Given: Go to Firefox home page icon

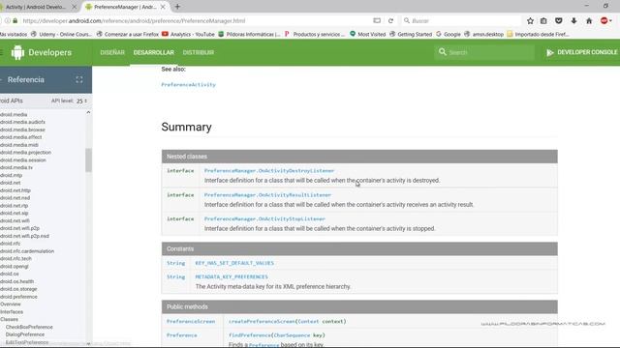Looking at the screenshot, I should point(589,20).
